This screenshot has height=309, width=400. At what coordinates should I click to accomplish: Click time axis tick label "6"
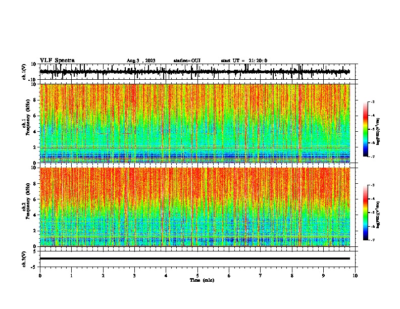tap(229, 276)
